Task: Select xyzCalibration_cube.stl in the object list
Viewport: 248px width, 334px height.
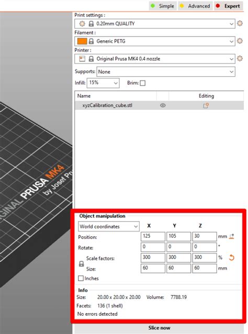Action: click(x=107, y=105)
